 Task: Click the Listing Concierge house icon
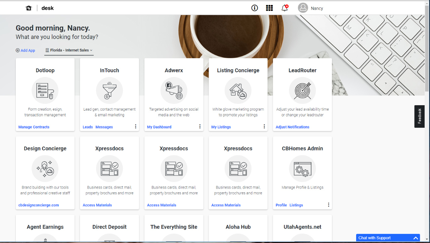coord(238,90)
